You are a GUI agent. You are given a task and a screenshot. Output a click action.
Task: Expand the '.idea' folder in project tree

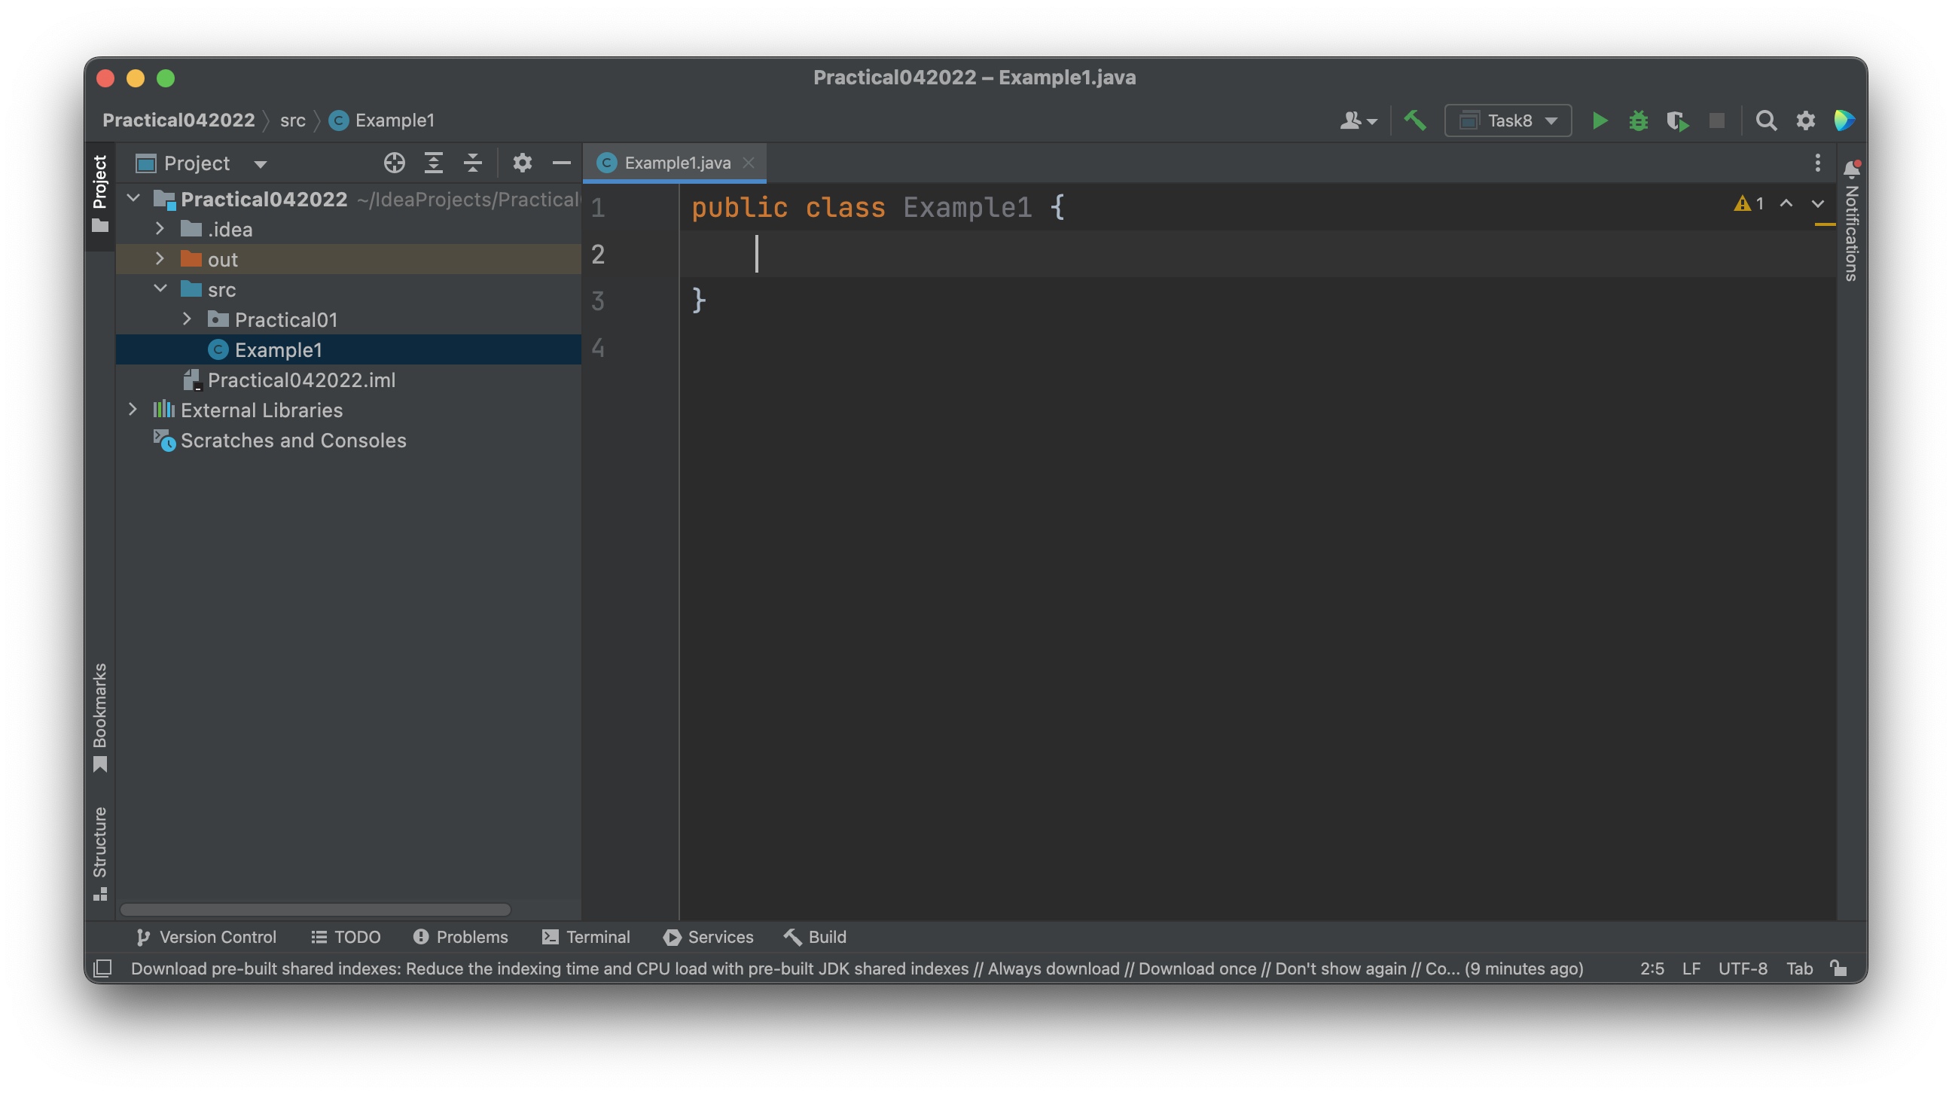pyautogui.click(x=160, y=228)
